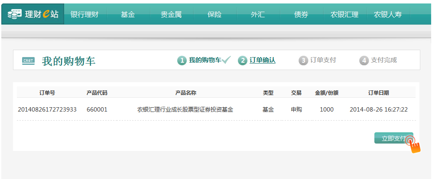Click the step 1 number circle icon
This screenshot has width=432, height=179.
[x=182, y=61]
